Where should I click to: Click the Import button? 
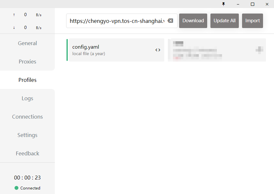click(252, 21)
